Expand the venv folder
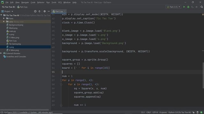This screenshot has height=114, width=204. click(4, 22)
